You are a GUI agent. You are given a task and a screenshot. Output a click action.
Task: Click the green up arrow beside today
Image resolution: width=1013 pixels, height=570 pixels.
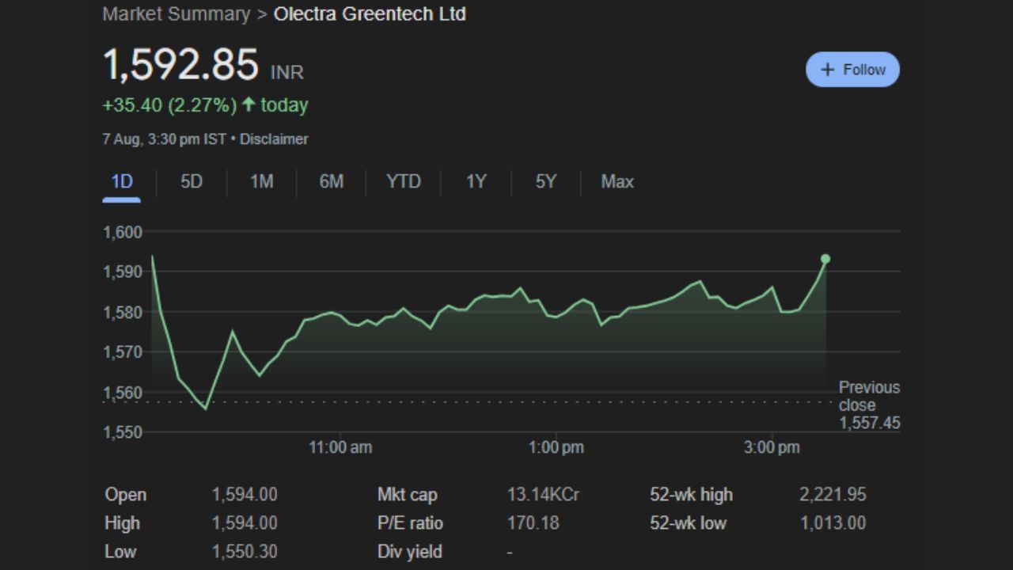point(249,105)
